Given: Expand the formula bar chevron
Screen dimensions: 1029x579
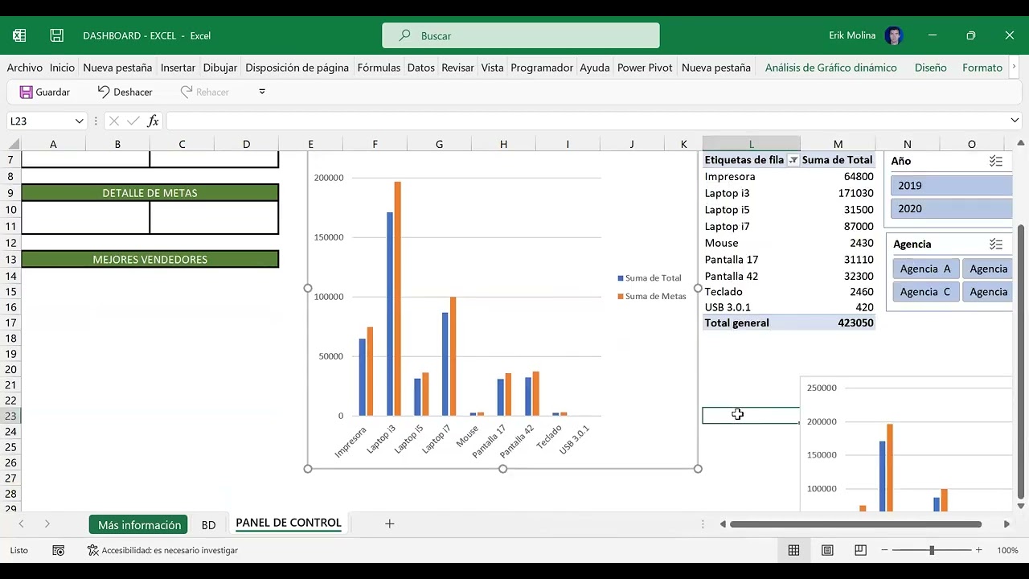Looking at the screenshot, I should [x=1015, y=121].
